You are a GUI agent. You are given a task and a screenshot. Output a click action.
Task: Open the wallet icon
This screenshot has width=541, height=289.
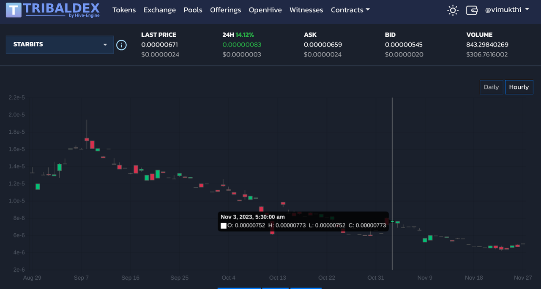click(472, 10)
